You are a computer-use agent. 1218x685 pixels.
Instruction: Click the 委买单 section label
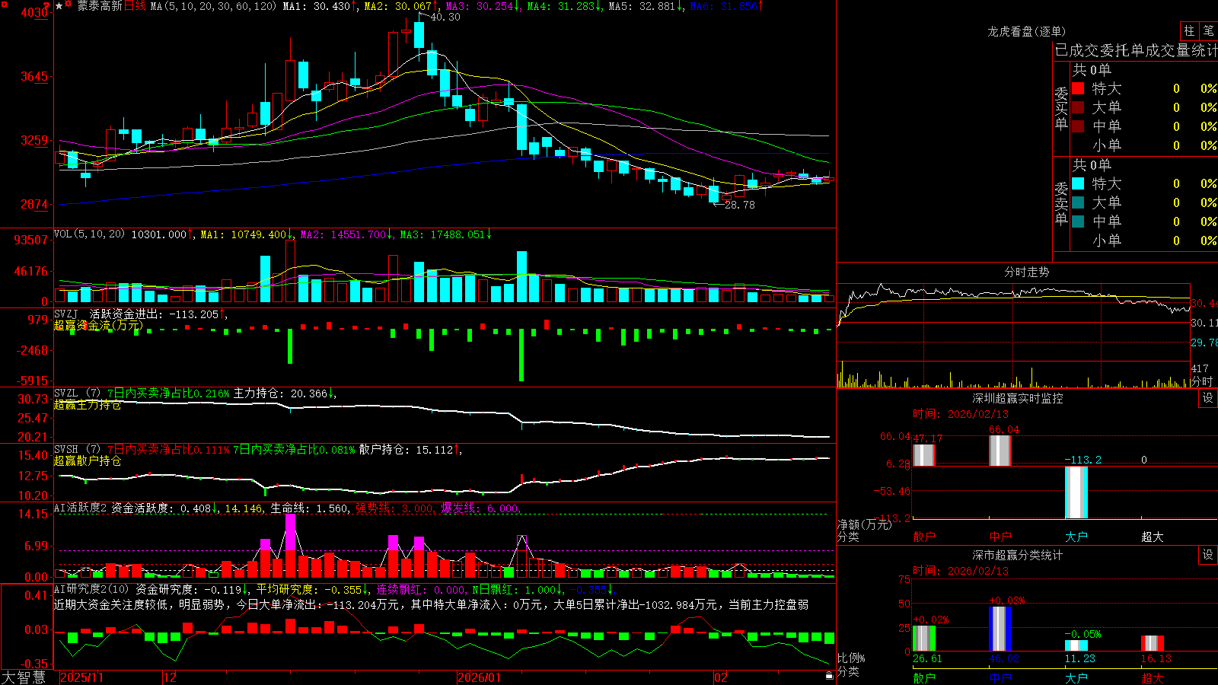point(1061,108)
